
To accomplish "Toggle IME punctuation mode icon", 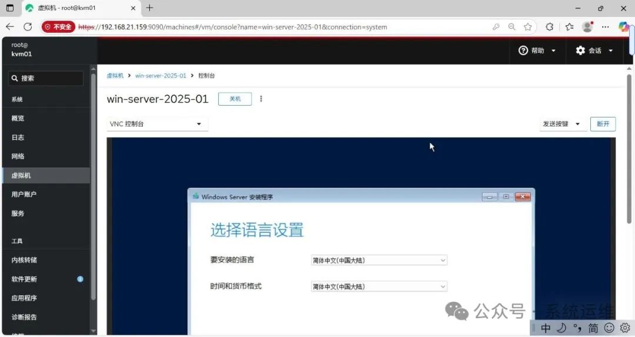I will 577,328.
